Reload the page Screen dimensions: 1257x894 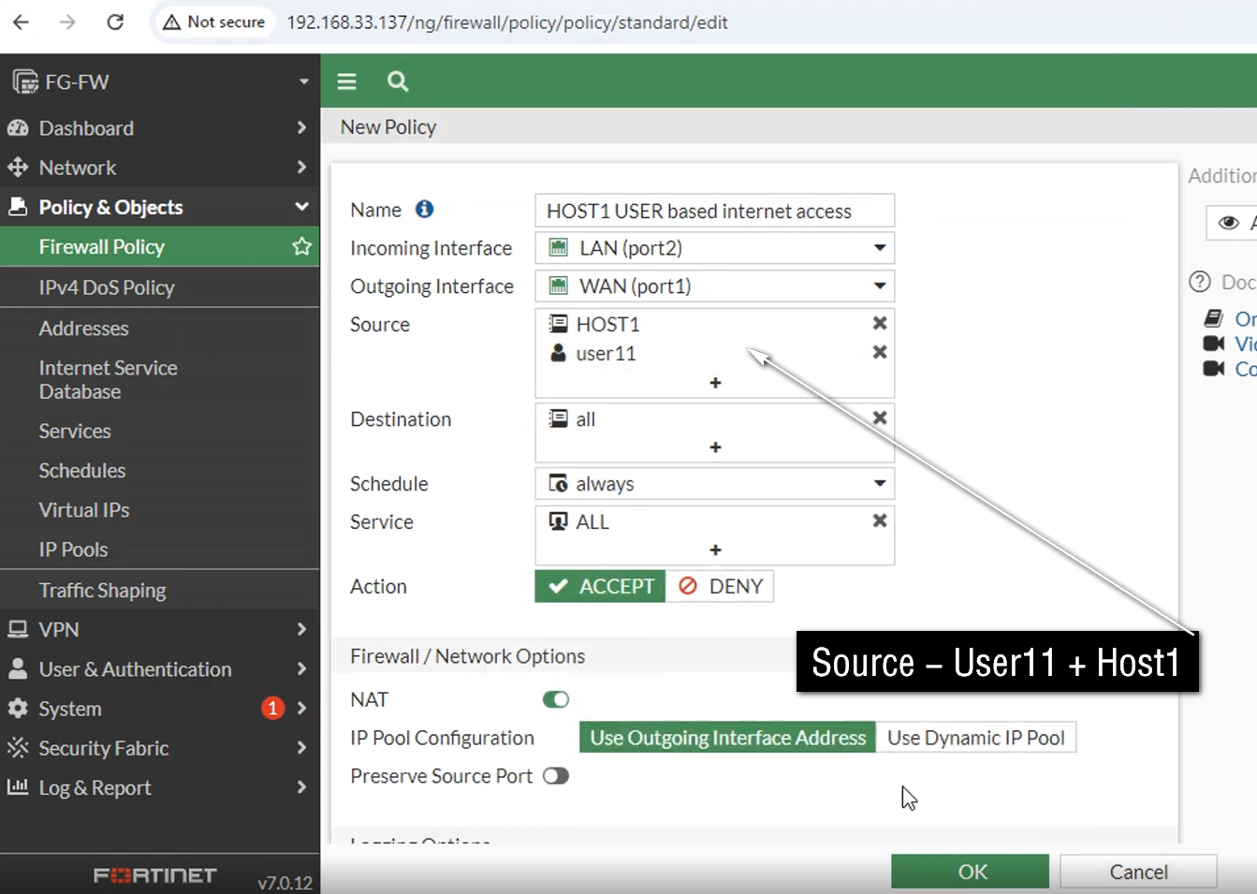tap(115, 22)
